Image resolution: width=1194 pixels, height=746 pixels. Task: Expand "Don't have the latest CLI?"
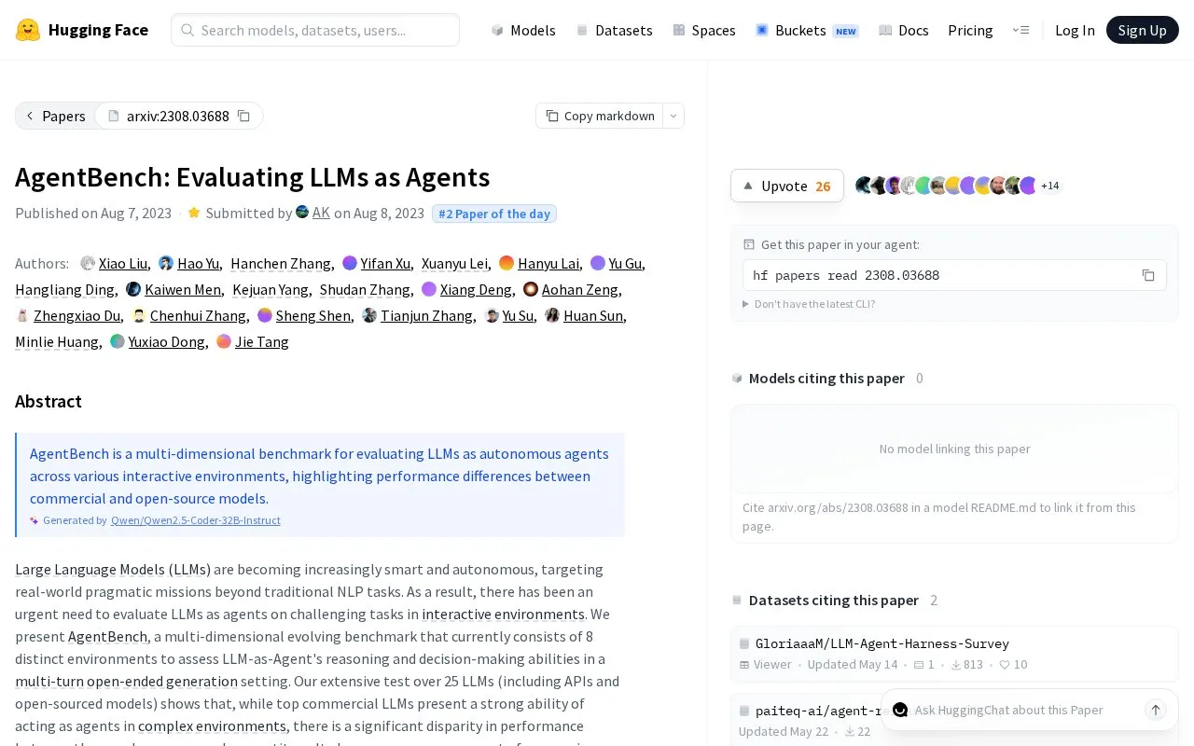tap(809, 304)
